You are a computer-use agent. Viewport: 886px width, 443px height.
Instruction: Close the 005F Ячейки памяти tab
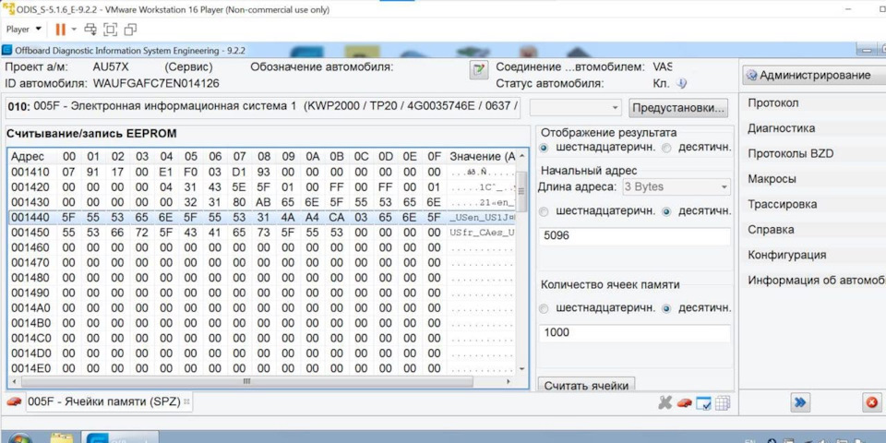[186, 401]
